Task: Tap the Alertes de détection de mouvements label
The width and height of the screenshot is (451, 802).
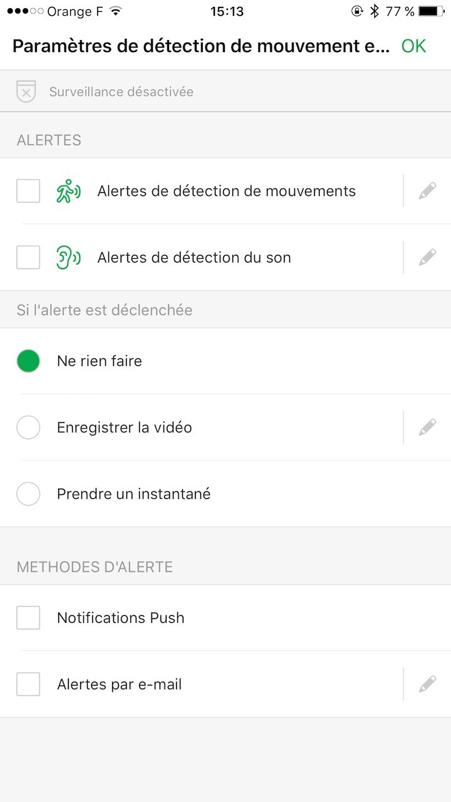Action: (x=226, y=191)
